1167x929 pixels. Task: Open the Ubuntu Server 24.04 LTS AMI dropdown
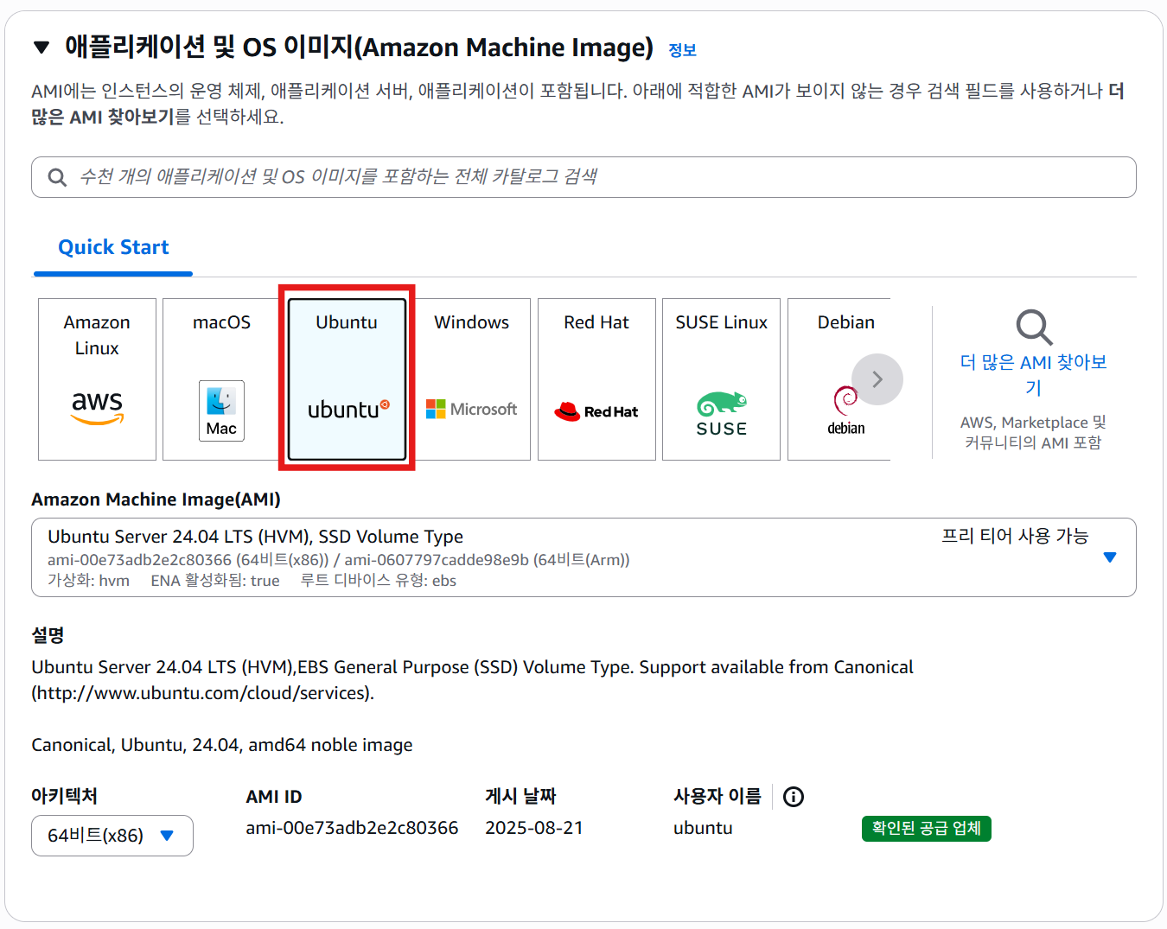click(x=583, y=557)
